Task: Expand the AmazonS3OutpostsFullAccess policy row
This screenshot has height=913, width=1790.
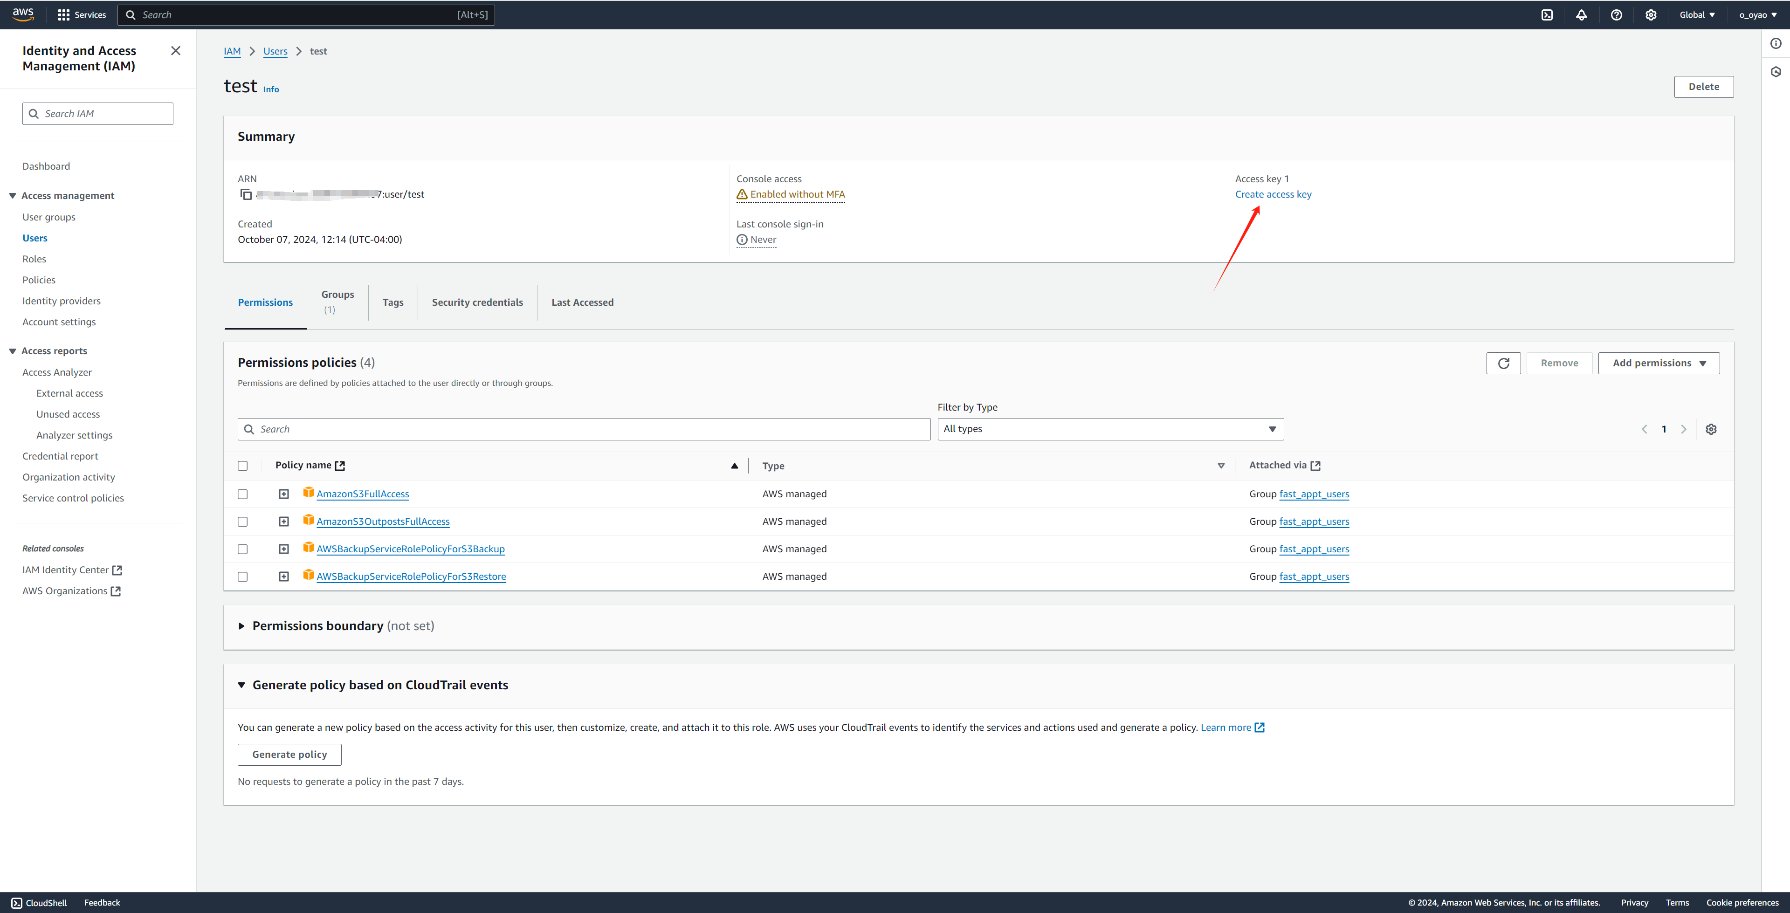Action: [x=283, y=522]
